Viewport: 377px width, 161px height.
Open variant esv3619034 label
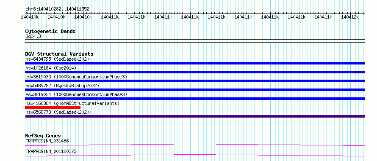pos(76,94)
